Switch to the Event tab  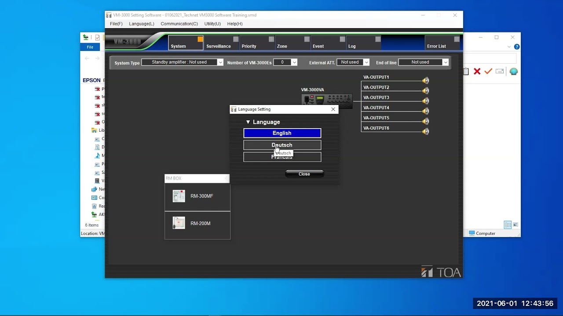pyautogui.click(x=328, y=43)
